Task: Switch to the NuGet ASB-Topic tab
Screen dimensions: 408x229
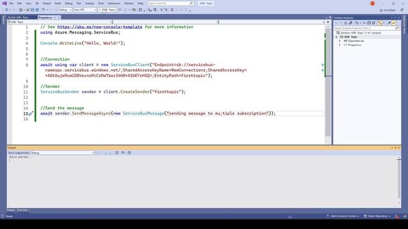Action: (18, 17)
